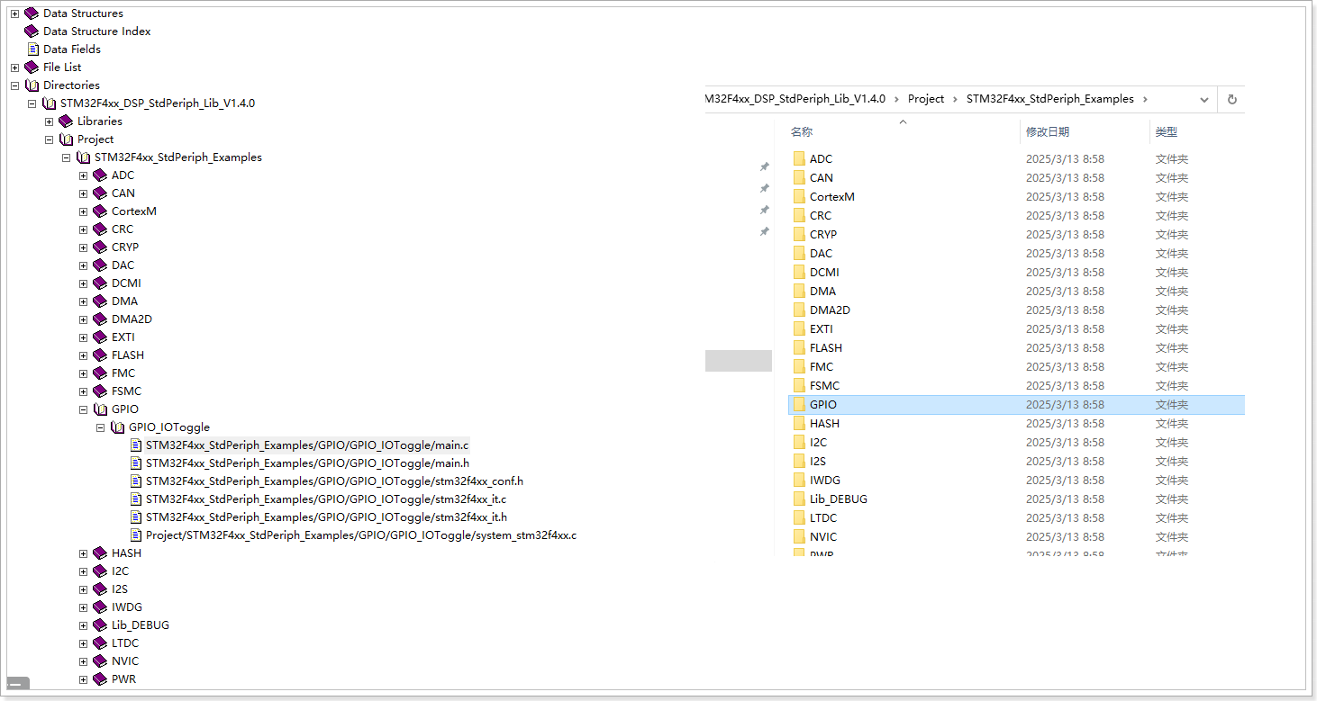Click the FSMC book icon in tree
1317x701 pixels.
coord(100,391)
